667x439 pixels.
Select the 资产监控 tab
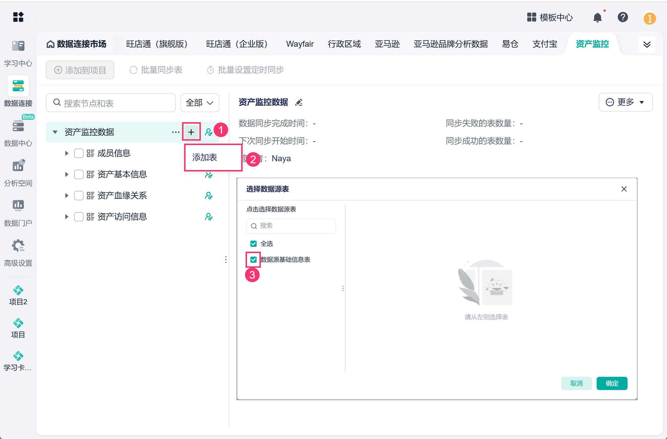click(x=592, y=44)
